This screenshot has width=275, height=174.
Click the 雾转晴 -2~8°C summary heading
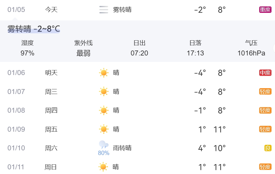tap(34, 29)
